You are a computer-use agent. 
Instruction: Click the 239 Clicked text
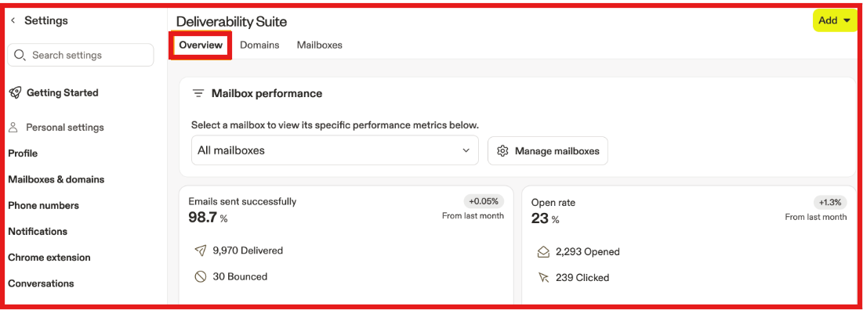click(x=582, y=278)
